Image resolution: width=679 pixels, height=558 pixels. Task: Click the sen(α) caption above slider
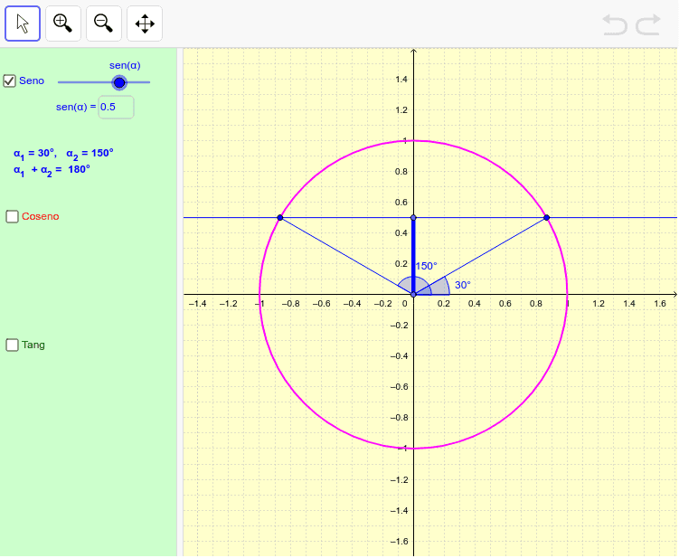tap(125, 65)
